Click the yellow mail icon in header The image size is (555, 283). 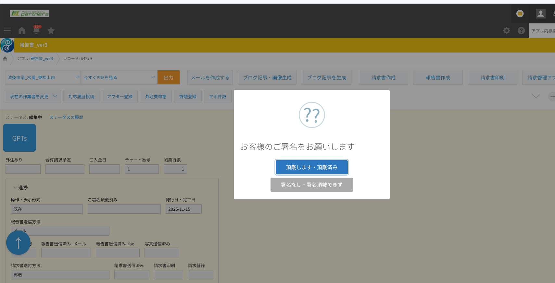click(520, 13)
